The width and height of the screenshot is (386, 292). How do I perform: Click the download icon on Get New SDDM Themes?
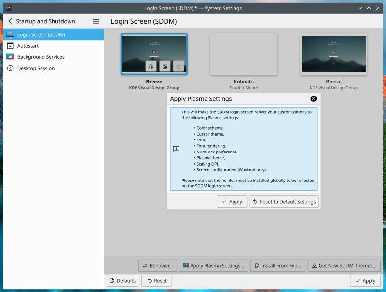pyautogui.click(x=315, y=265)
